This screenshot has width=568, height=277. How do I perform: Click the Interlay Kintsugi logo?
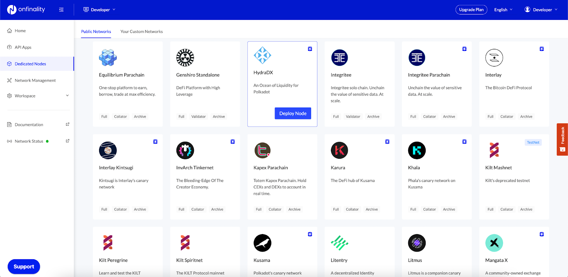(108, 150)
